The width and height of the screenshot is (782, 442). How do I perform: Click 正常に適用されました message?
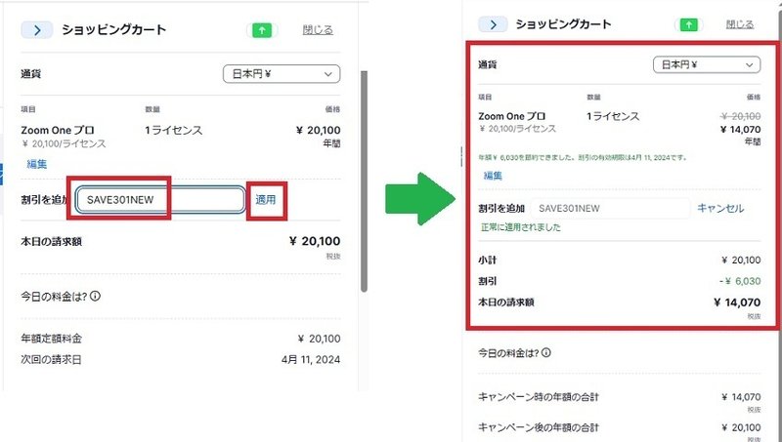[x=521, y=227]
